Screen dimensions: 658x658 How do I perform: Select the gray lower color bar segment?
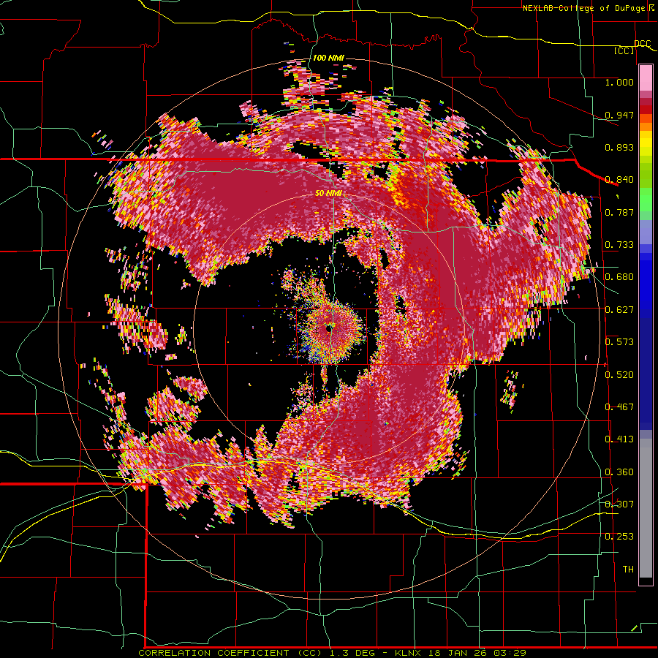coord(646,508)
